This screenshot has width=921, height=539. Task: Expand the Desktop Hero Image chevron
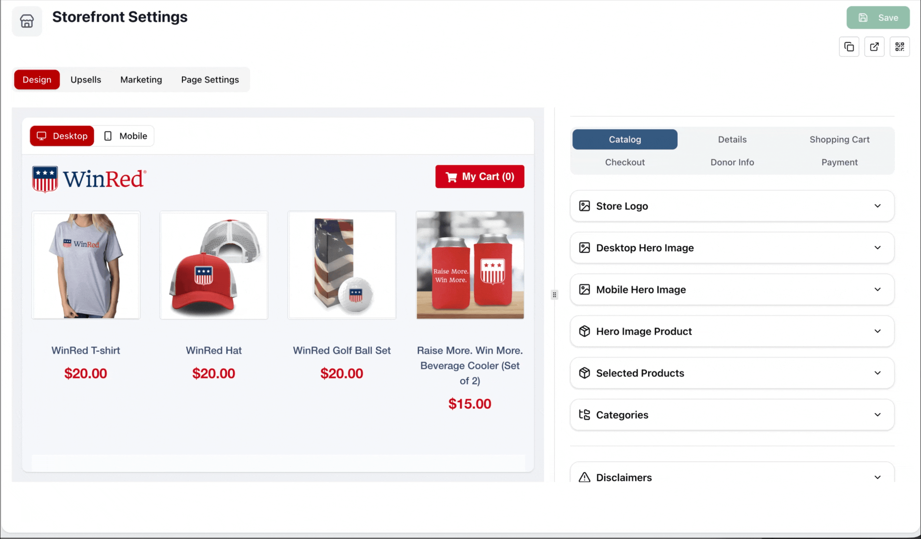[x=878, y=248]
